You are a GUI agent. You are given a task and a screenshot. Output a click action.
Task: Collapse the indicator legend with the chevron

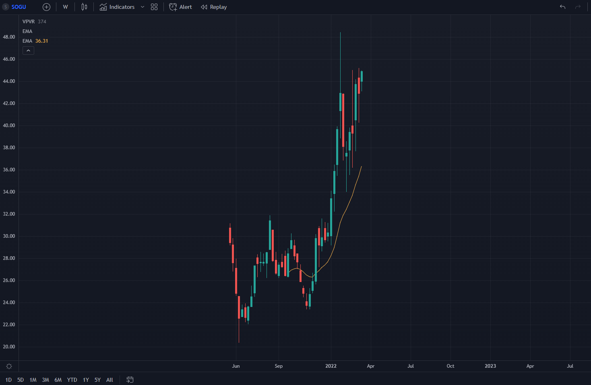tap(28, 50)
